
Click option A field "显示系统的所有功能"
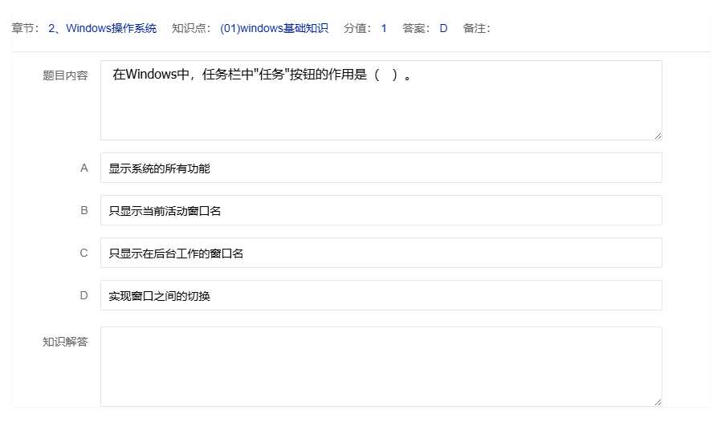click(x=381, y=168)
